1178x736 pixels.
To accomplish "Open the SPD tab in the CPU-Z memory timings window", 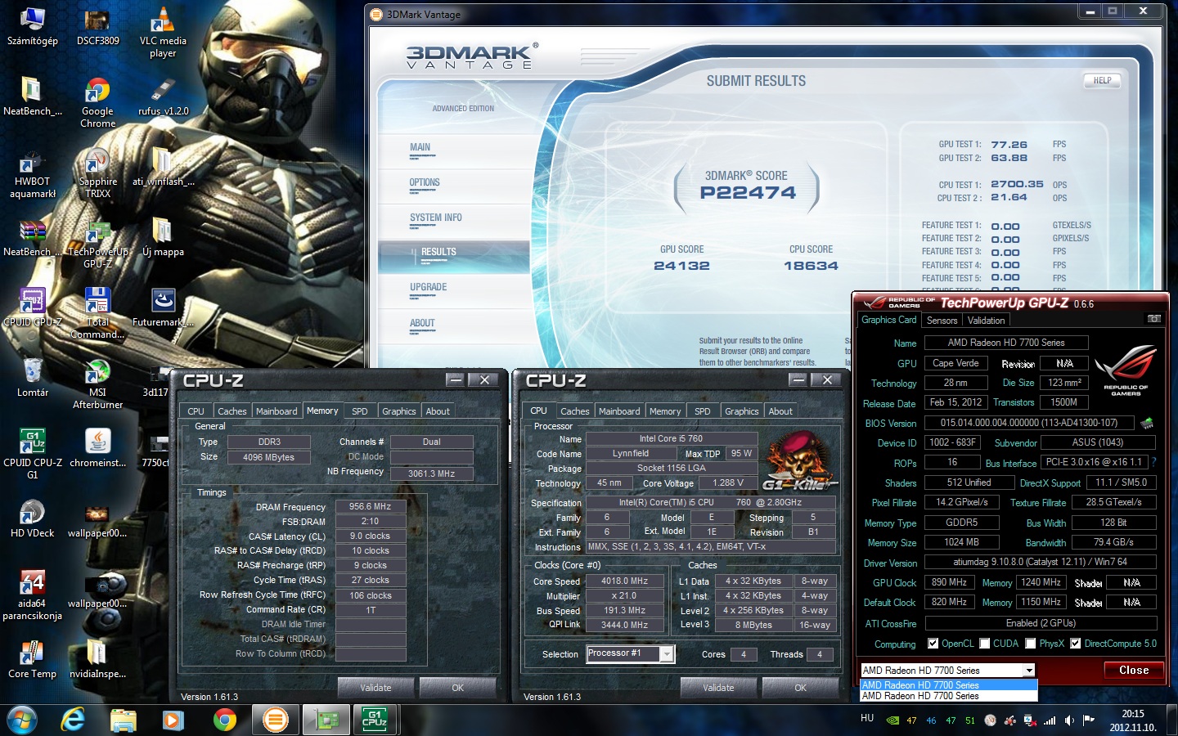I will pyautogui.click(x=360, y=411).
